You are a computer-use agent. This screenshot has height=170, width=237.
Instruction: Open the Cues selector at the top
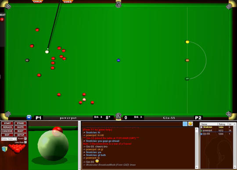(x=68, y=1)
